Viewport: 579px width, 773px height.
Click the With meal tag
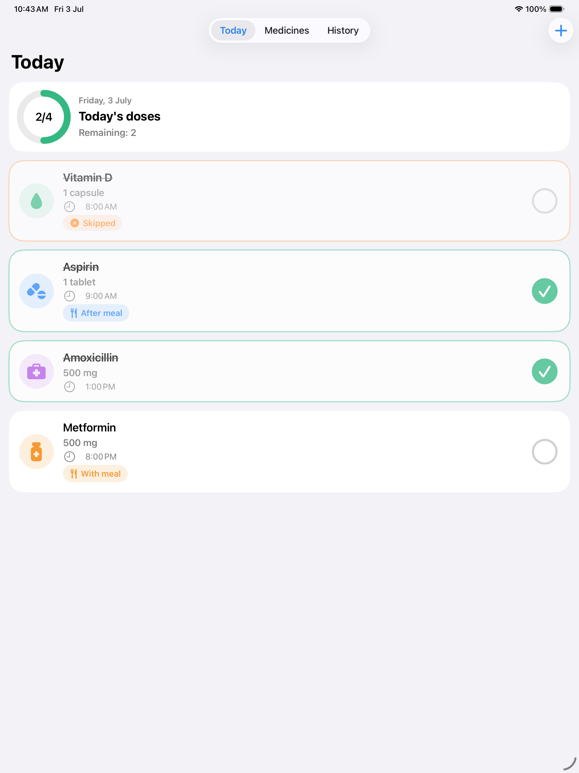coord(95,474)
